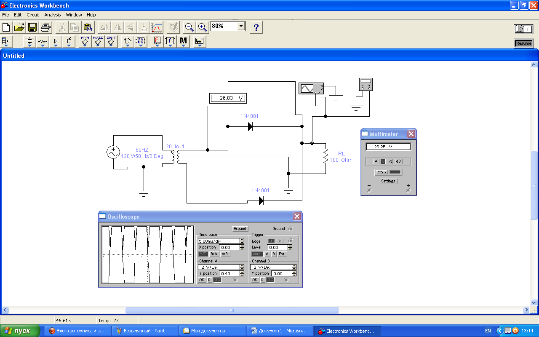539x337 pixels.
Task: Switch multimeter to ammeter A mode
Action: 376,161
